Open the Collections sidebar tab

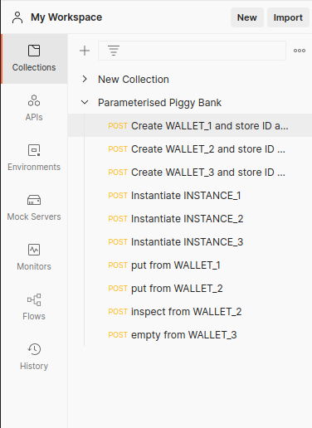point(34,59)
